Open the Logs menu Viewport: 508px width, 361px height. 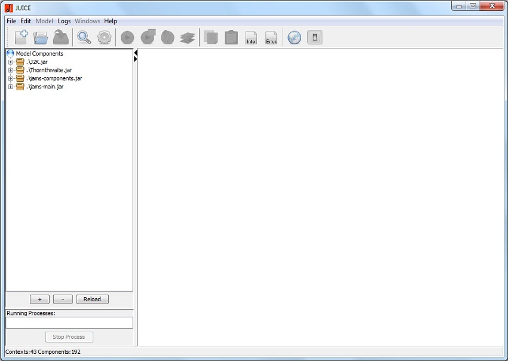tap(64, 21)
